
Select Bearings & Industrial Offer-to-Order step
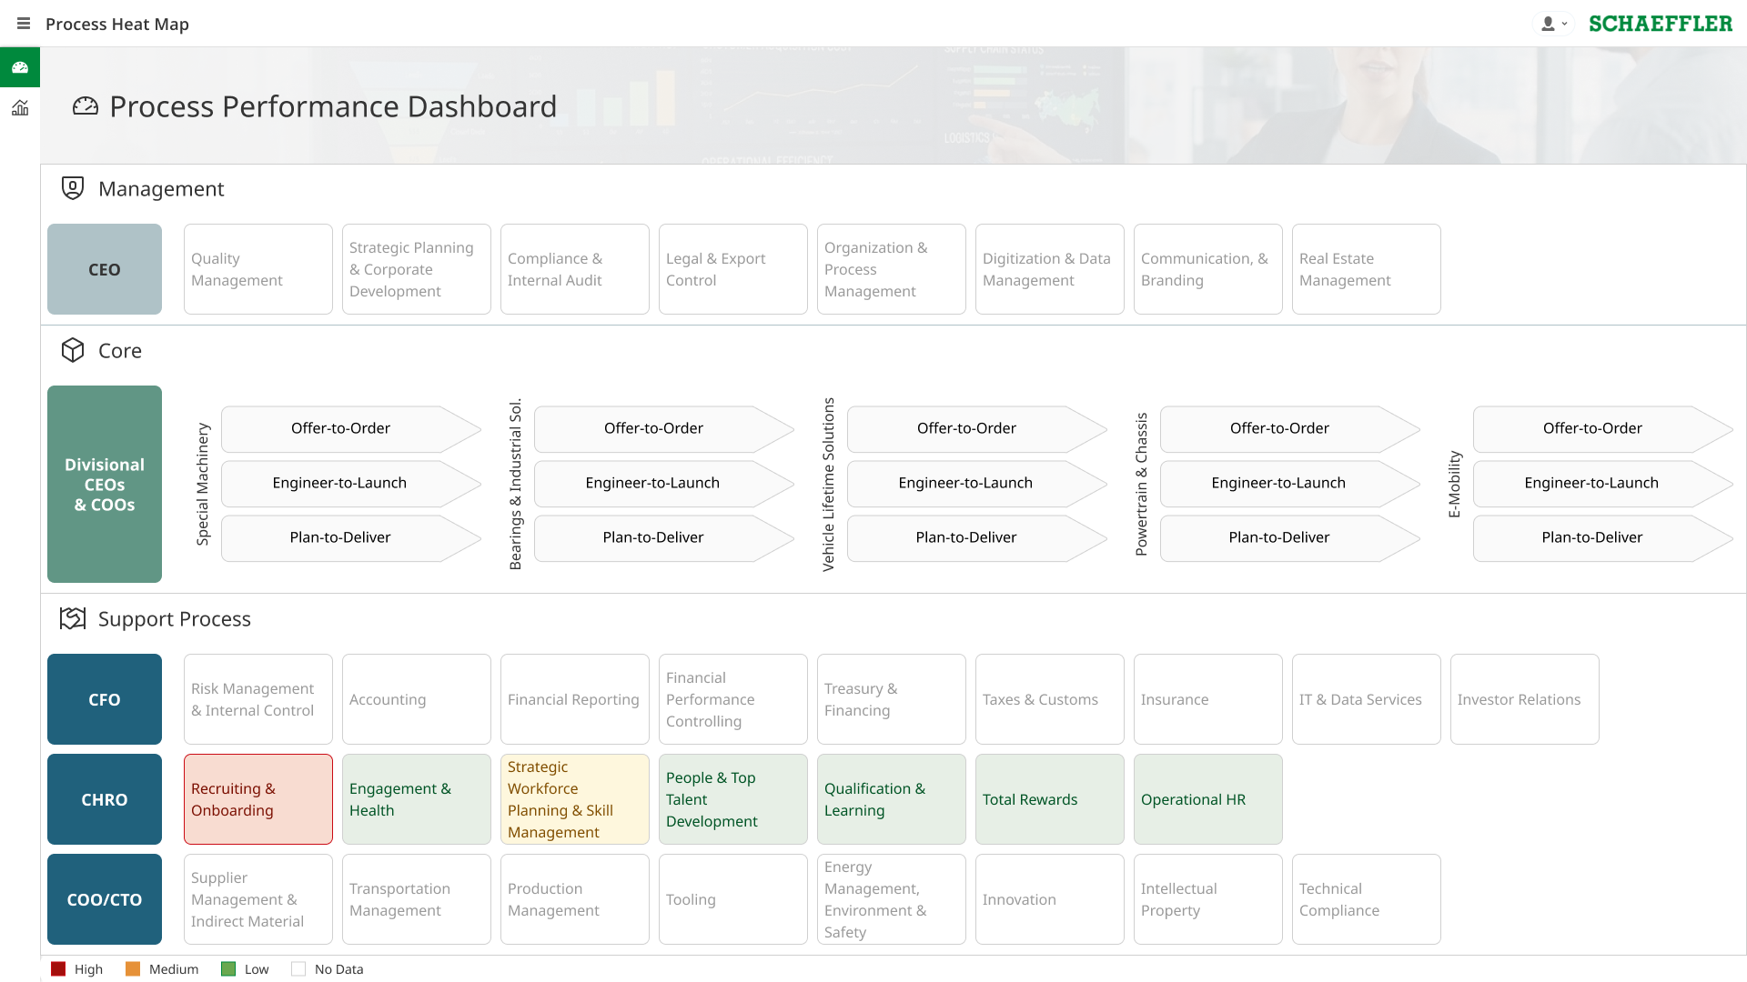click(664, 428)
